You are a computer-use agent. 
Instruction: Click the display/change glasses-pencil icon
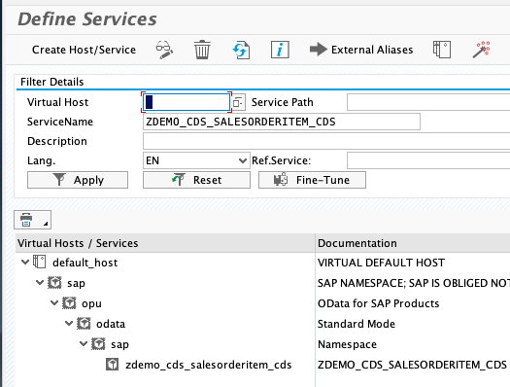pos(164,50)
